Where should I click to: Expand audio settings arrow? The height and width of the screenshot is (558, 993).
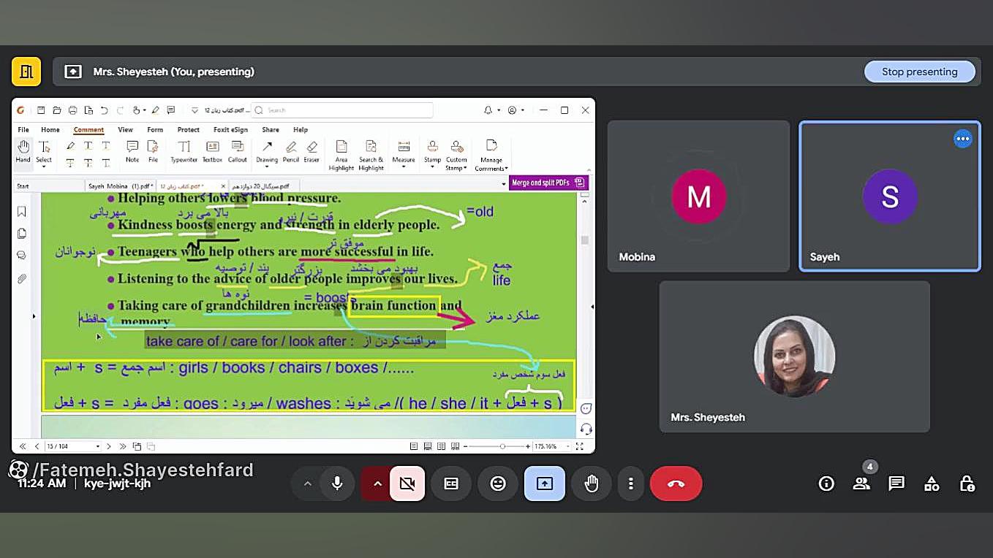tap(307, 484)
